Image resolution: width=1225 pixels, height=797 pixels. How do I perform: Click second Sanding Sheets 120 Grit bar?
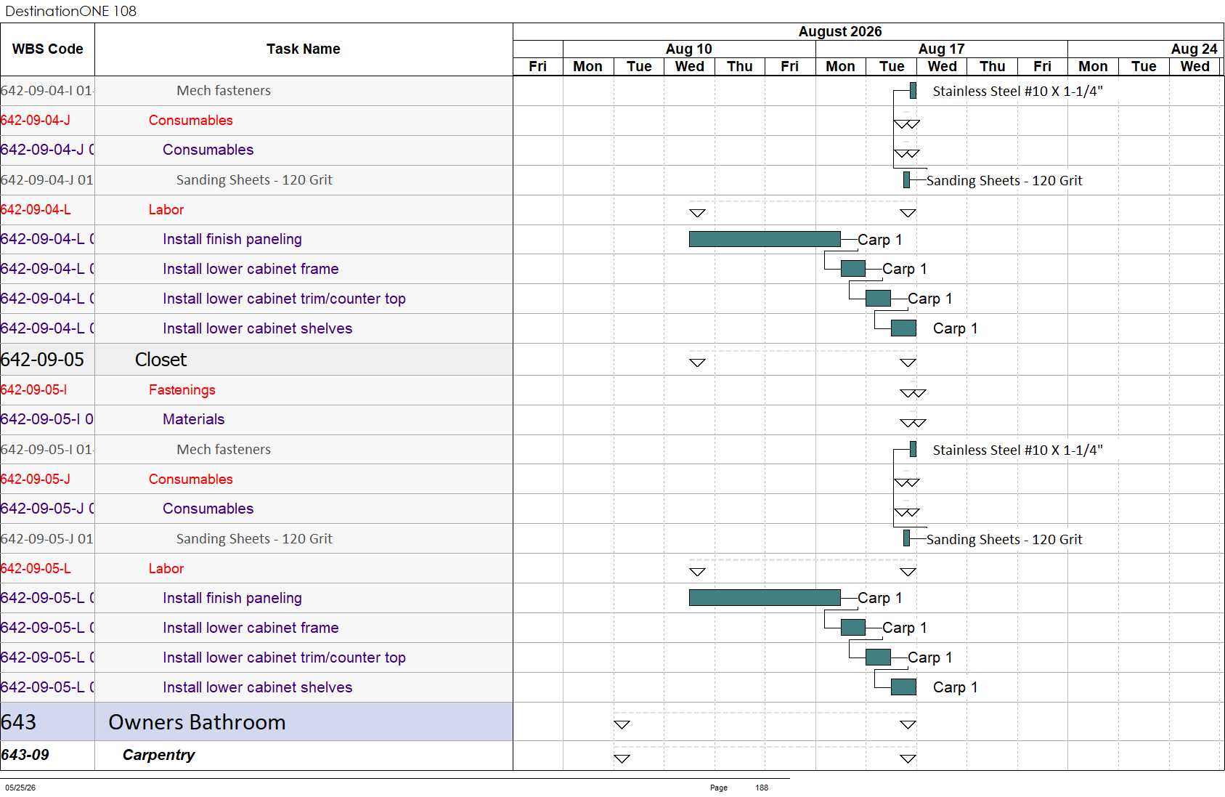click(x=906, y=538)
